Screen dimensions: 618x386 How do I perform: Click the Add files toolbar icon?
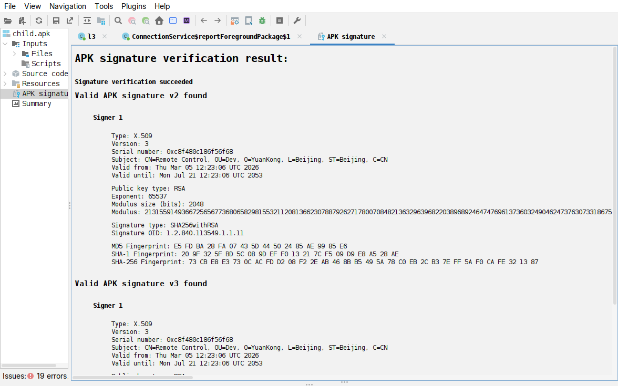pyautogui.click(x=22, y=20)
